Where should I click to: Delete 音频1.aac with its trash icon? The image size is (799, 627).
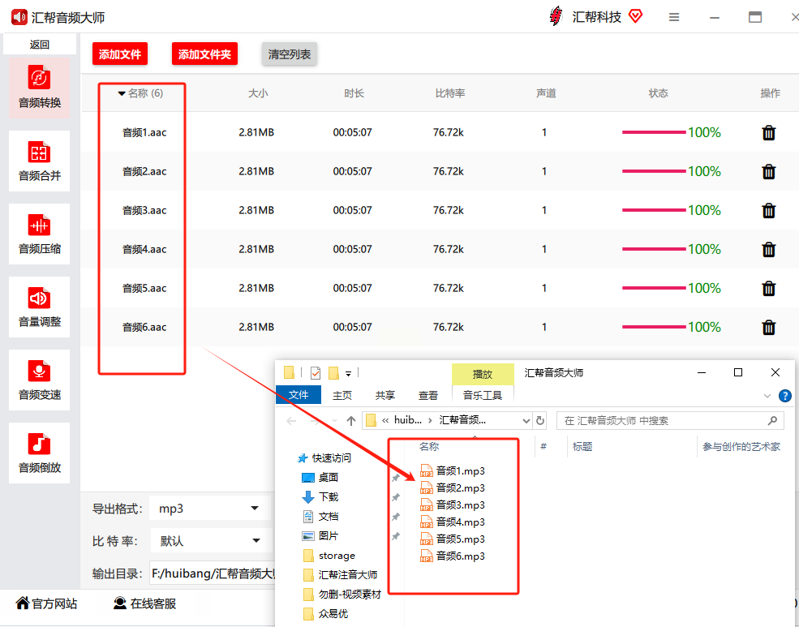pos(768,132)
